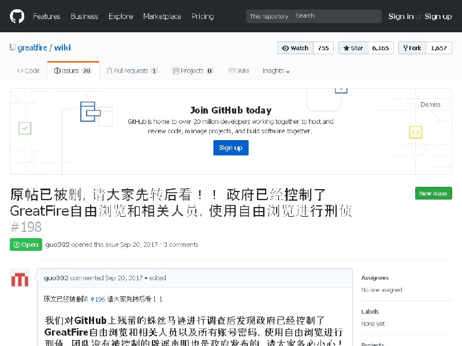Screen dimensions: 462x346
Task: Open the Business page link
Action: (84, 17)
